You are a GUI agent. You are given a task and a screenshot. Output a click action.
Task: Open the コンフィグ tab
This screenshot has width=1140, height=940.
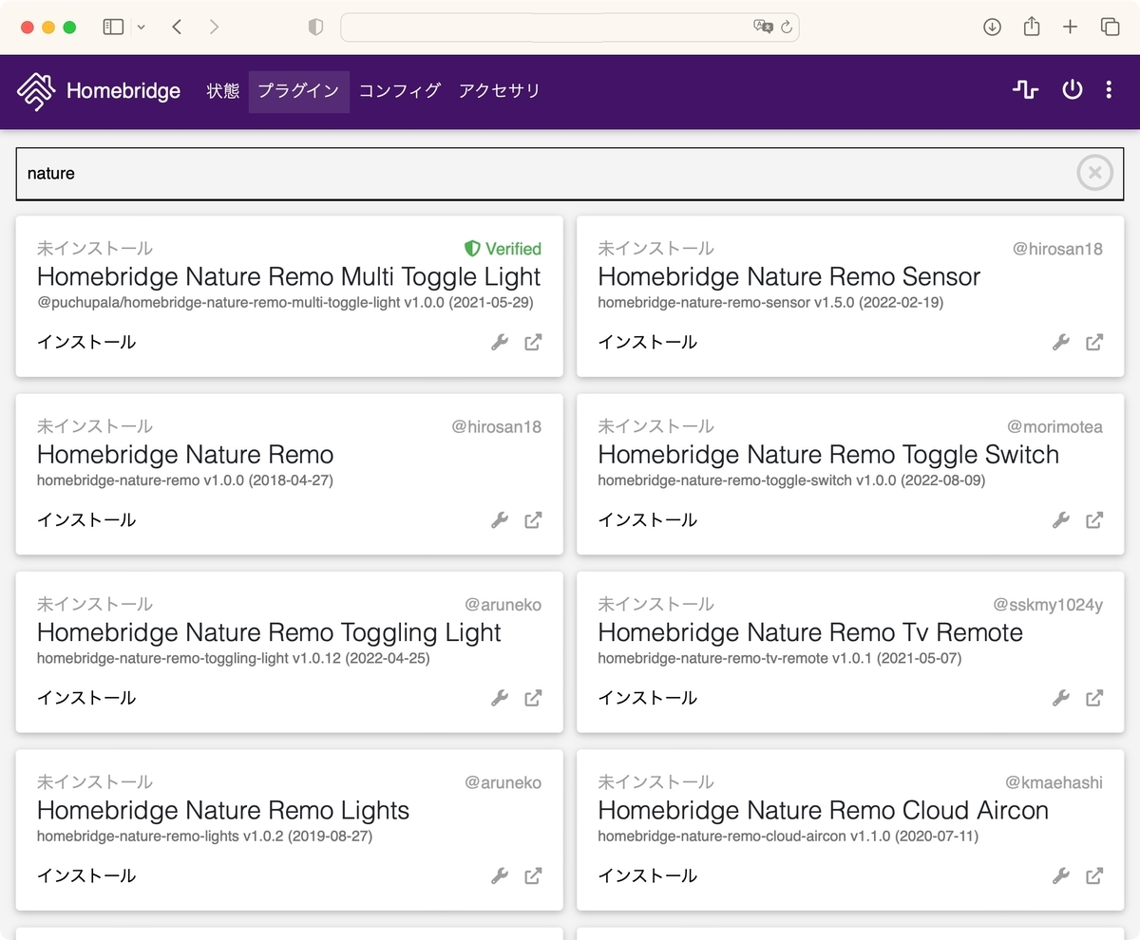400,91
